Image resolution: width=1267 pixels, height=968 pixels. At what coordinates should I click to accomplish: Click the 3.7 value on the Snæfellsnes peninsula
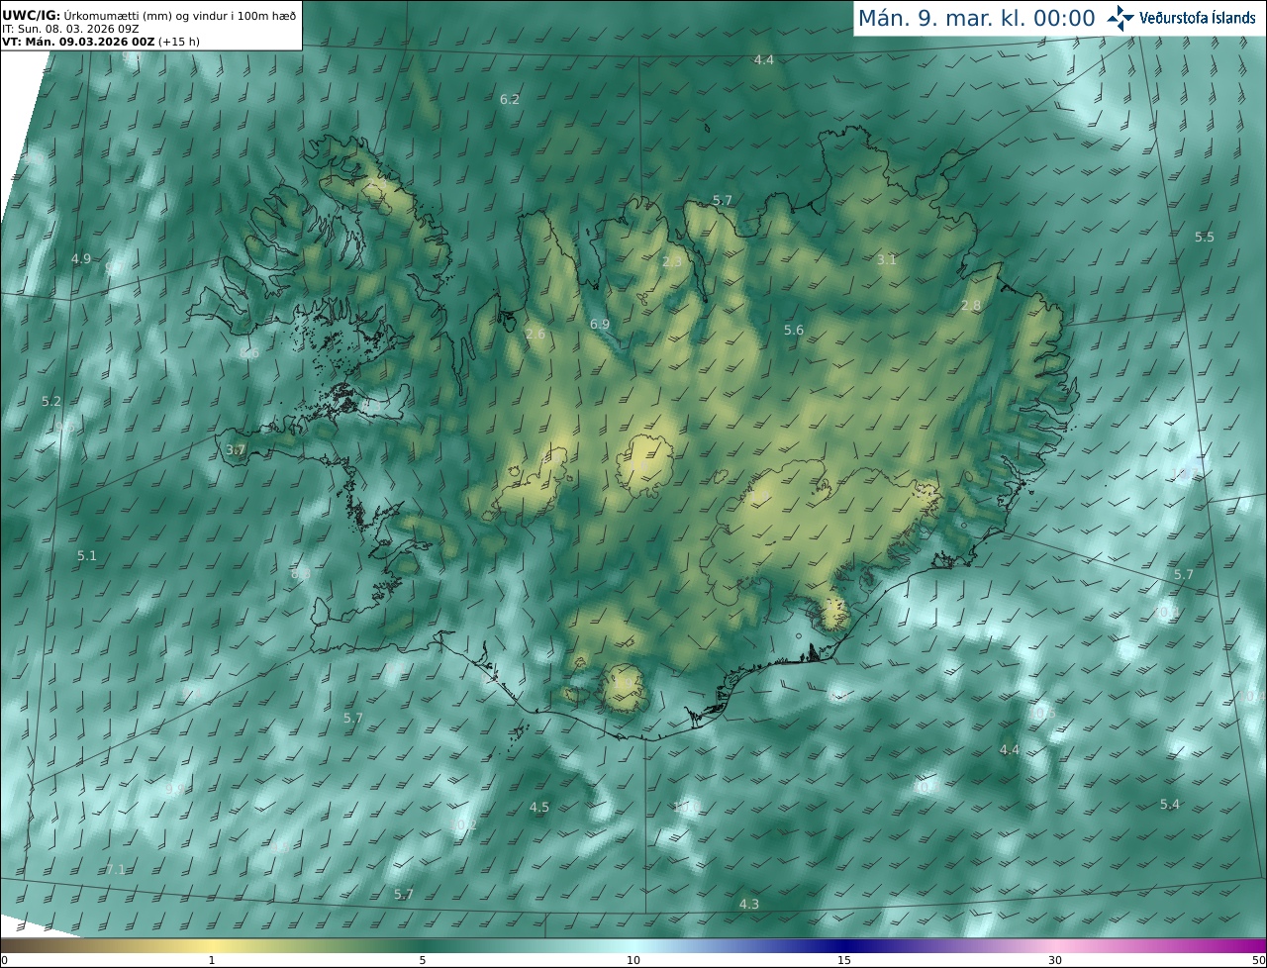[x=236, y=450]
